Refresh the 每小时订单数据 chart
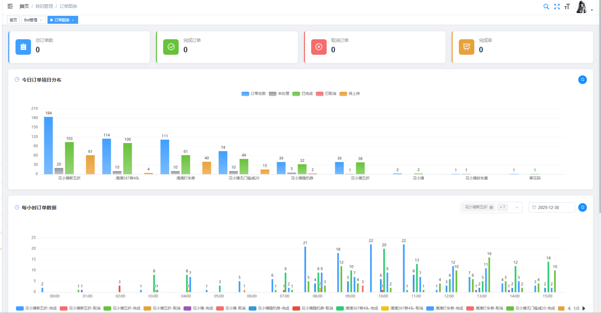This screenshot has height=314, width=601. point(582,208)
